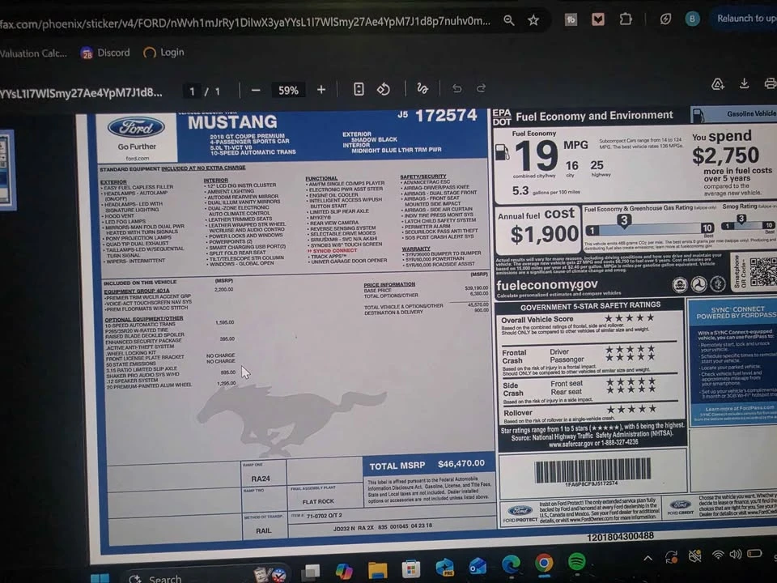777x583 pixels.
Task: Open the Discord bookmark
Action: [105, 53]
